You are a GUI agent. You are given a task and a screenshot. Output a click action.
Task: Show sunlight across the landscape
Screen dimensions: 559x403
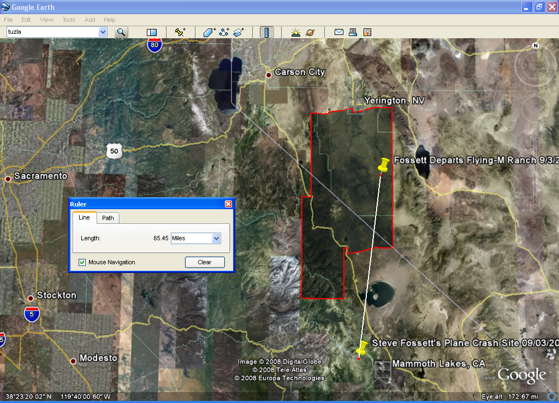click(x=295, y=32)
